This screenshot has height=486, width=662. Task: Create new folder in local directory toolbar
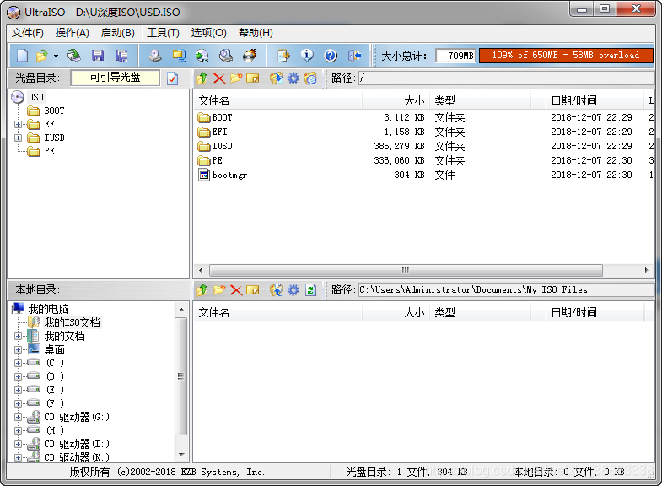219,290
